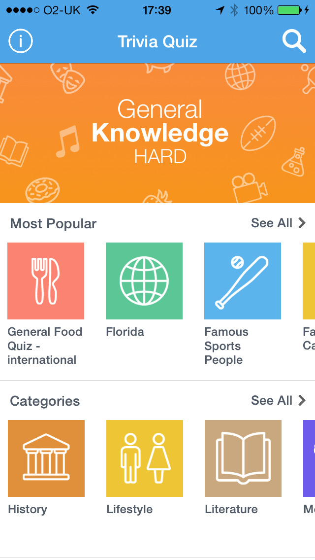The height and width of the screenshot is (560, 315).
Task: Tap the 'General Food Quiz - international' label
Action: coord(44,346)
